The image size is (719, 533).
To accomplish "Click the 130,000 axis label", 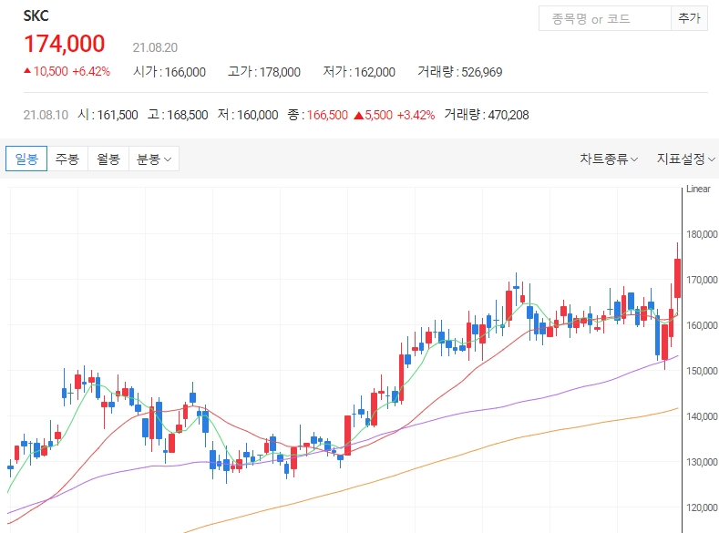I will (x=702, y=462).
